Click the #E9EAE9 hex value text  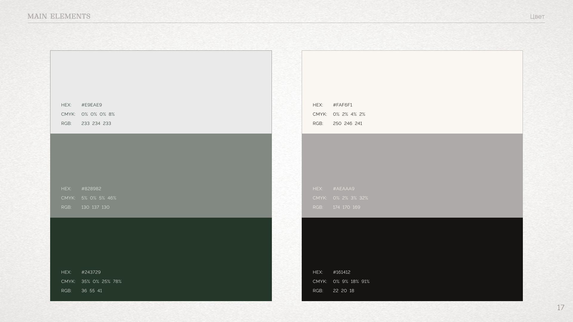pos(92,105)
